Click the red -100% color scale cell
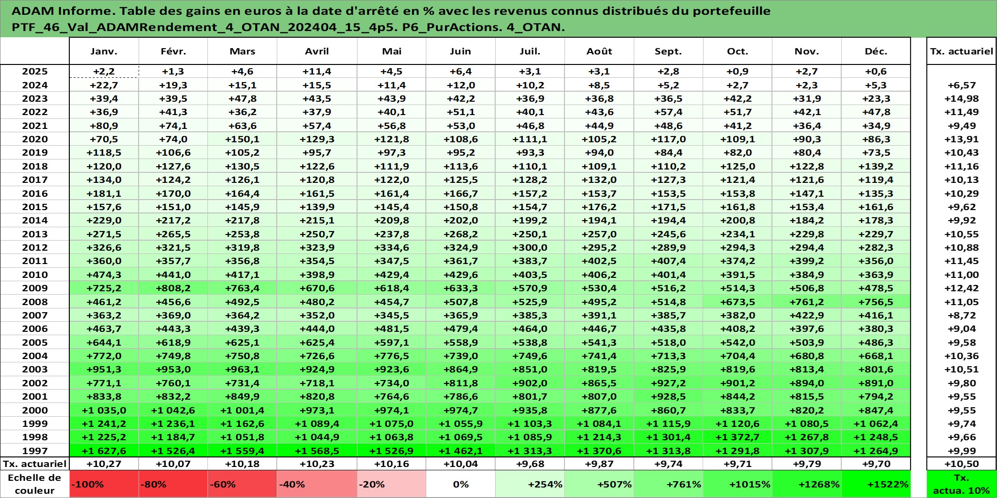This screenshot has width=997, height=498. [x=104, y=484]
